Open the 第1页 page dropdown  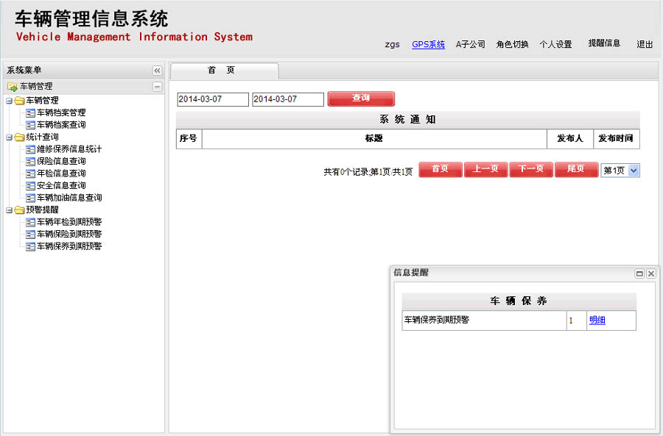point(634,171)
